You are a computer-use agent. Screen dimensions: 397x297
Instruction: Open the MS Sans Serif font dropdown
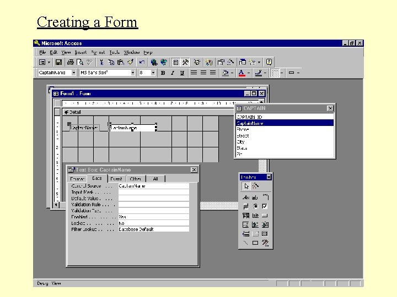coord(133,73)
